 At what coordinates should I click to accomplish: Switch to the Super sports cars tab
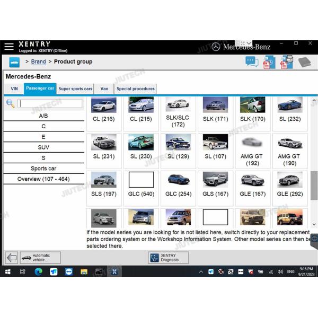coord(75,89)
